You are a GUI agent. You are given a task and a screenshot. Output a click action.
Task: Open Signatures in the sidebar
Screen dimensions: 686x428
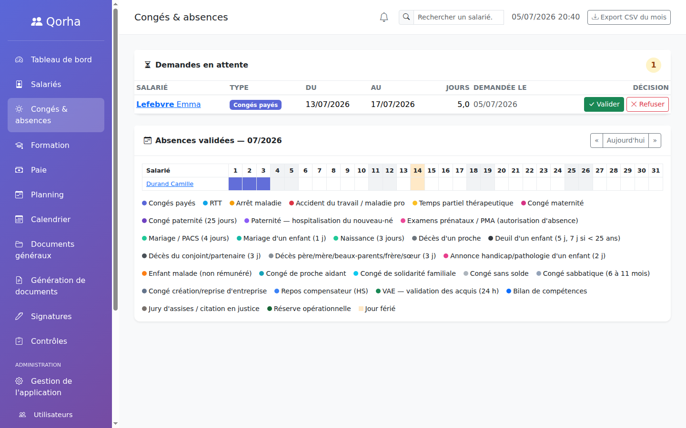56,317
